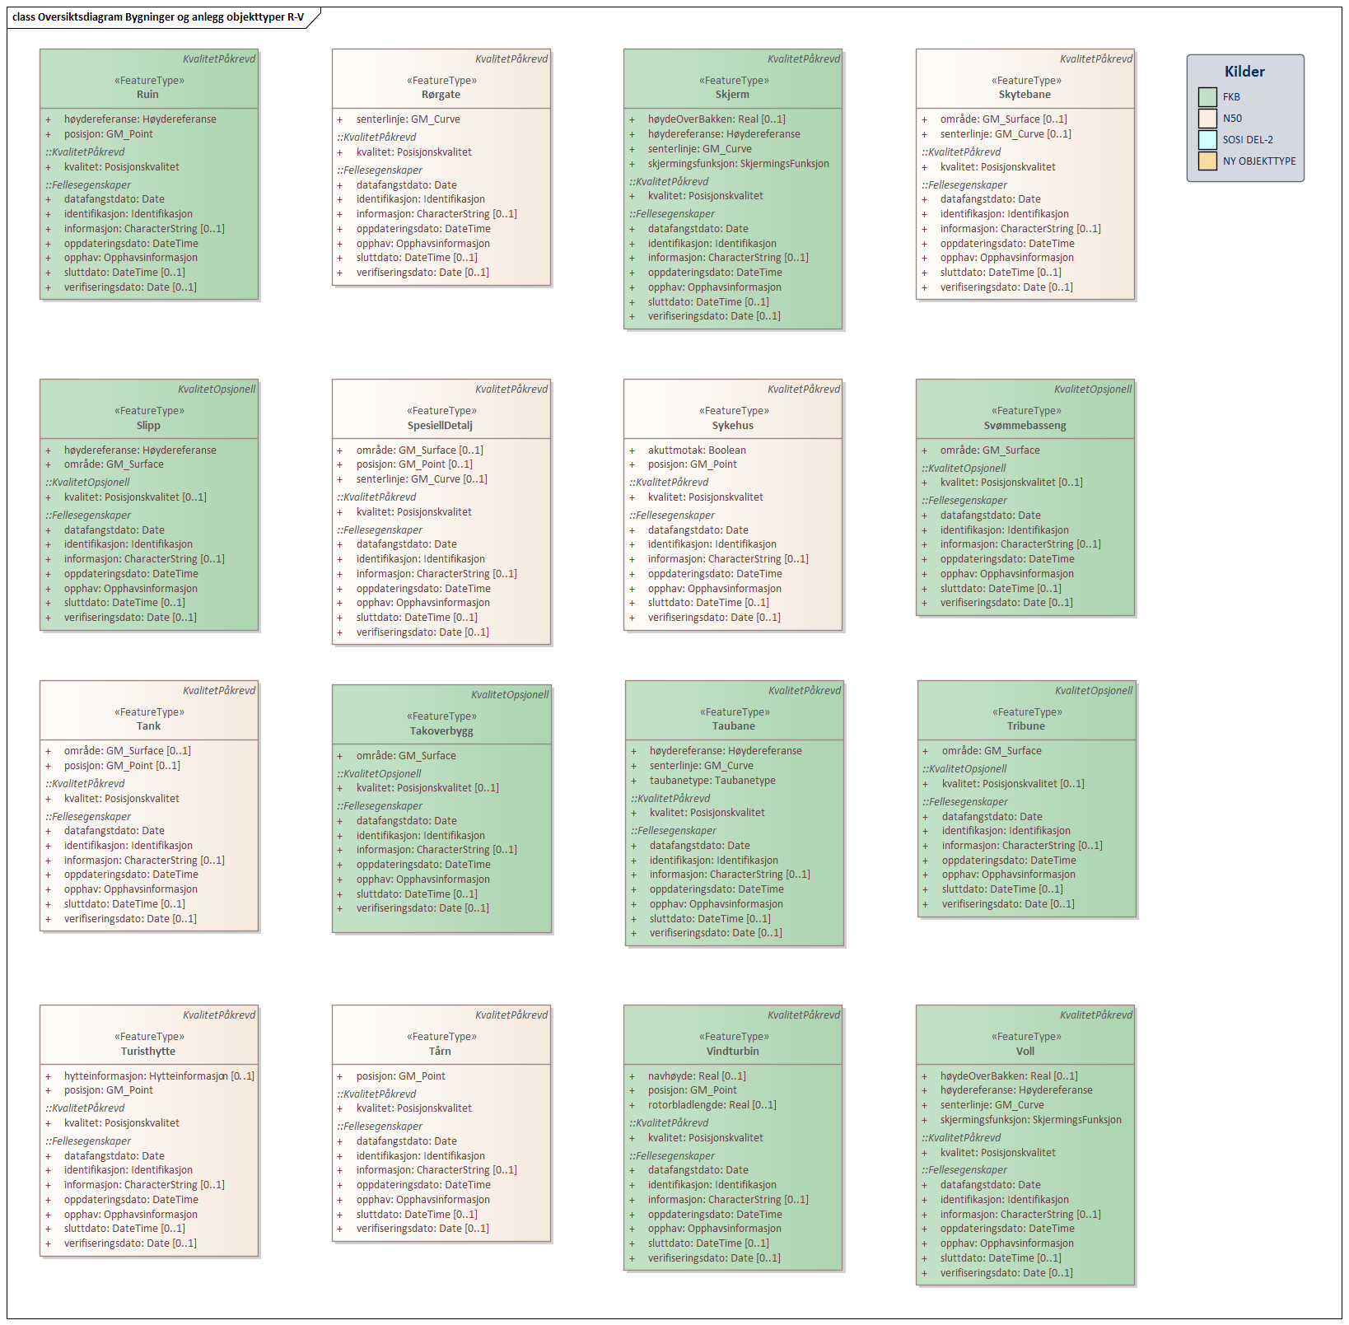Click hytteinformasjon attribute in Turisthytte
The width and height of the screenshot is (1349, 1325).
click(x=159, y=1076)
